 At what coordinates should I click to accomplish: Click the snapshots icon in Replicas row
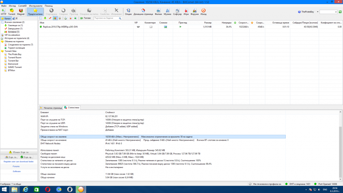166,27
